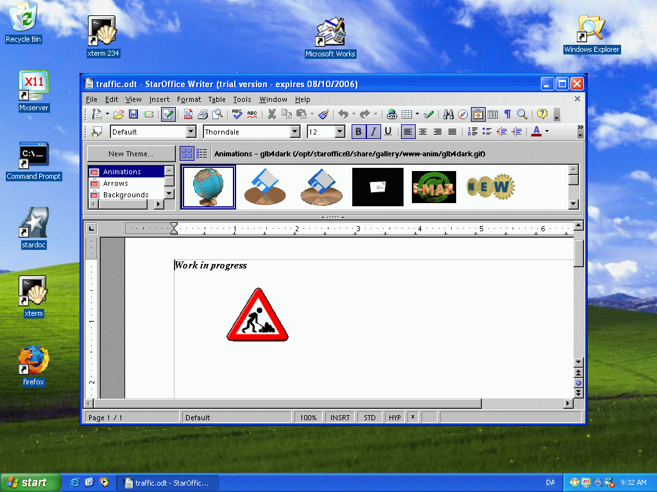
Task: Expand the Paste options dropdown arrow
Action: pyautogui.click(x=312, y=114)
